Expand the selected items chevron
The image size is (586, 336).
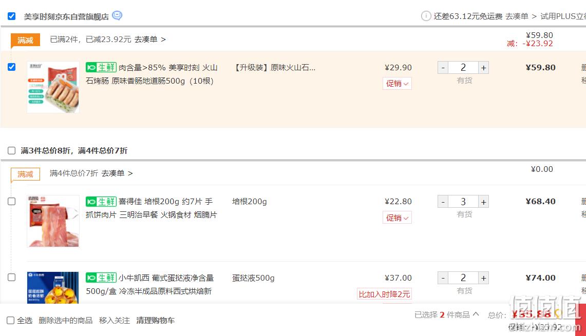(476, 314)
